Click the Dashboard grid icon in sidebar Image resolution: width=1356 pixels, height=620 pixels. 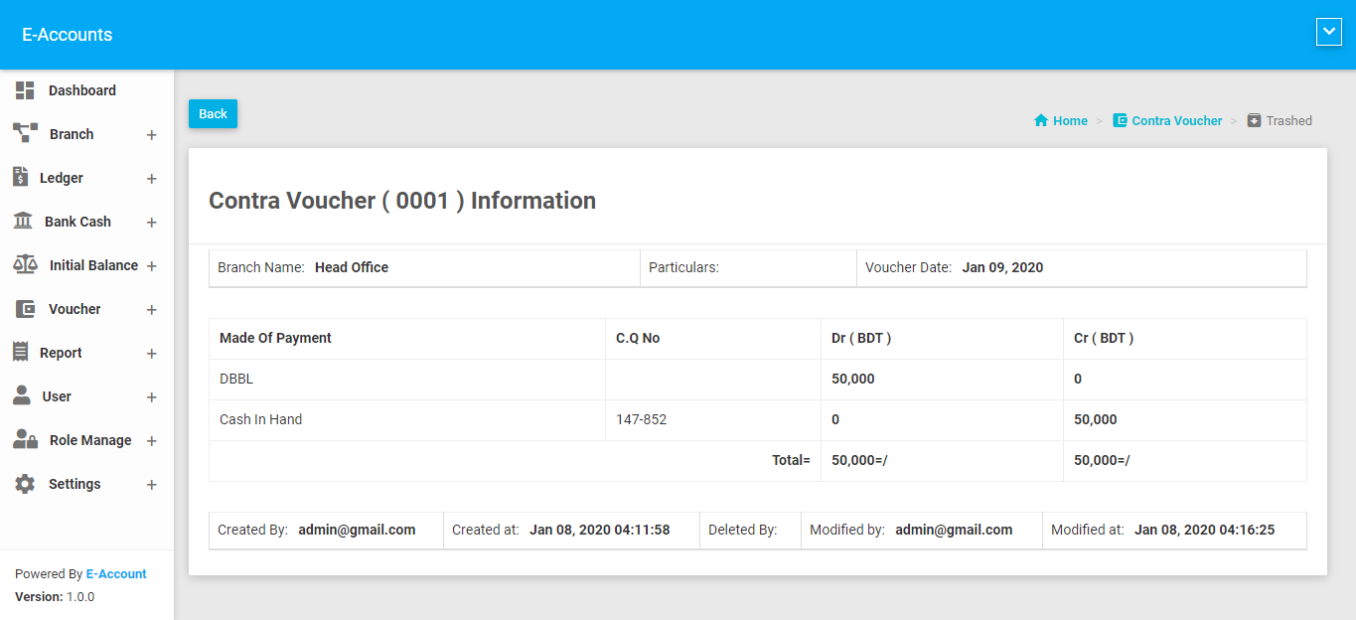click(25, 90)
